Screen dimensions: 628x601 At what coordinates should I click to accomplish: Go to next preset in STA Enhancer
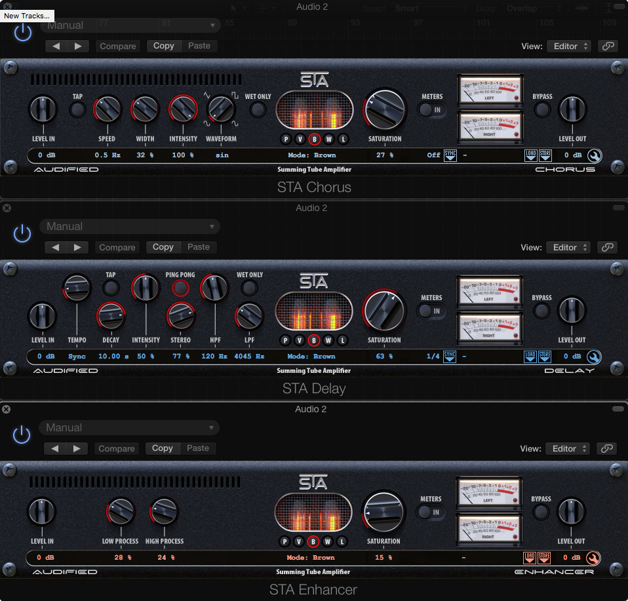click(76, 448)
